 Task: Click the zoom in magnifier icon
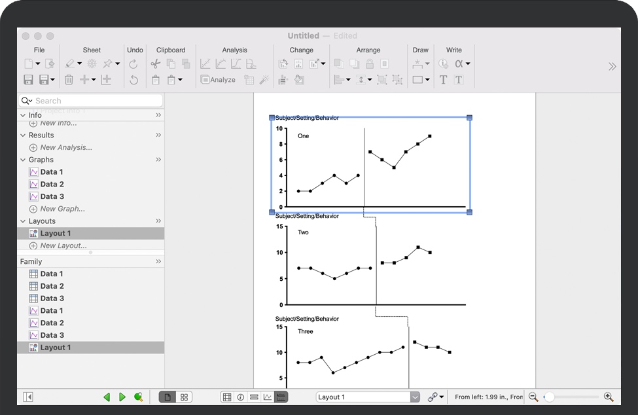[x=609, y=397]
